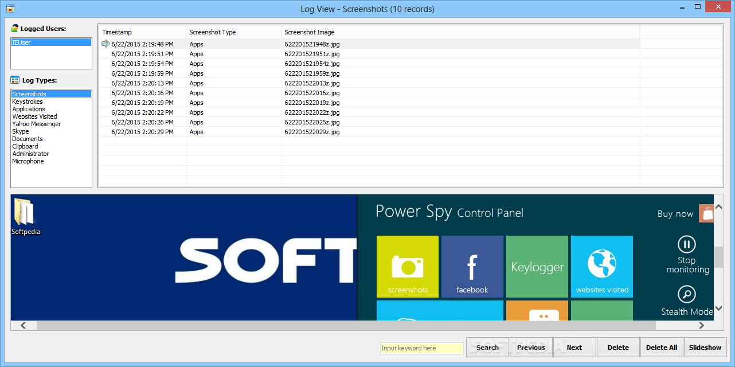The image size is (735, 367).
Task: Click the Stop monitoring pause icon
Action: (686, 244)
